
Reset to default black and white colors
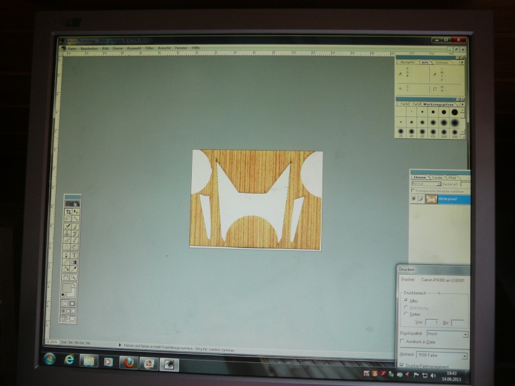point(63,295)
